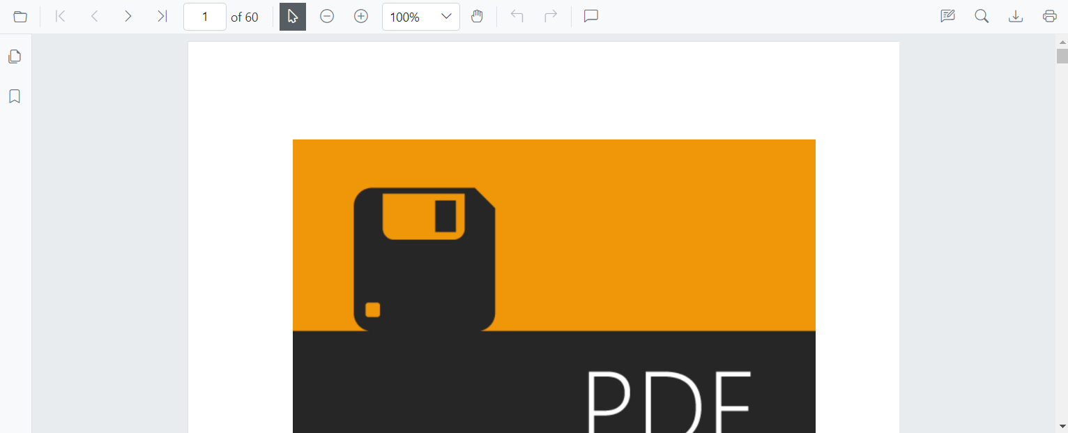Image resolution: width=1068 pixels, height=433 pixels.
Task: Open the search text tool
Action: pos(982,17)
